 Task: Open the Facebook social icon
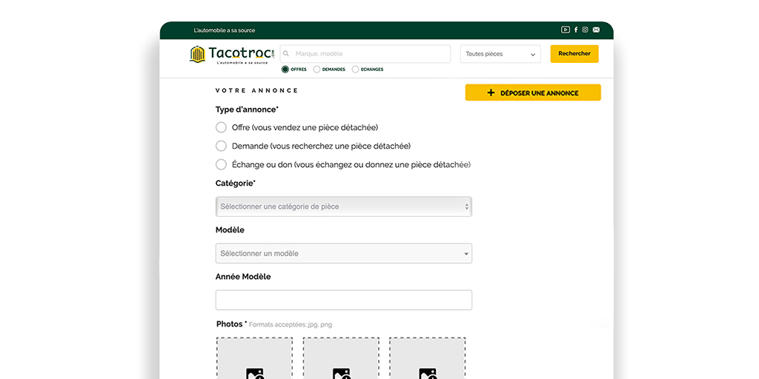pos(576,30)
